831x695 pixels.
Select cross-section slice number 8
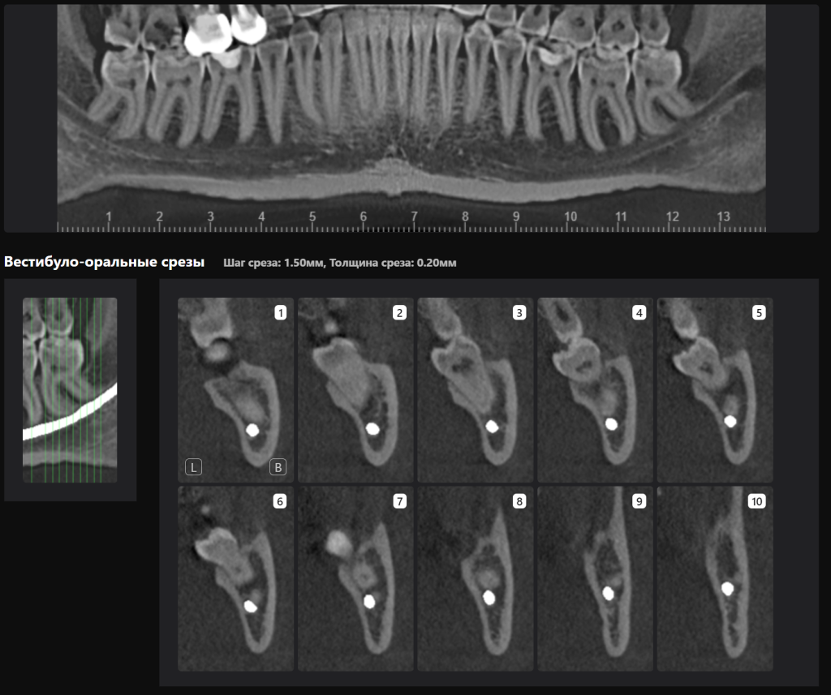475,578
